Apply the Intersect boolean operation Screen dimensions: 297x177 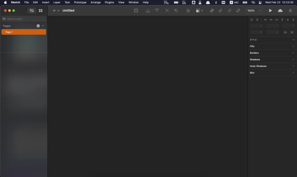click(229, 10)
